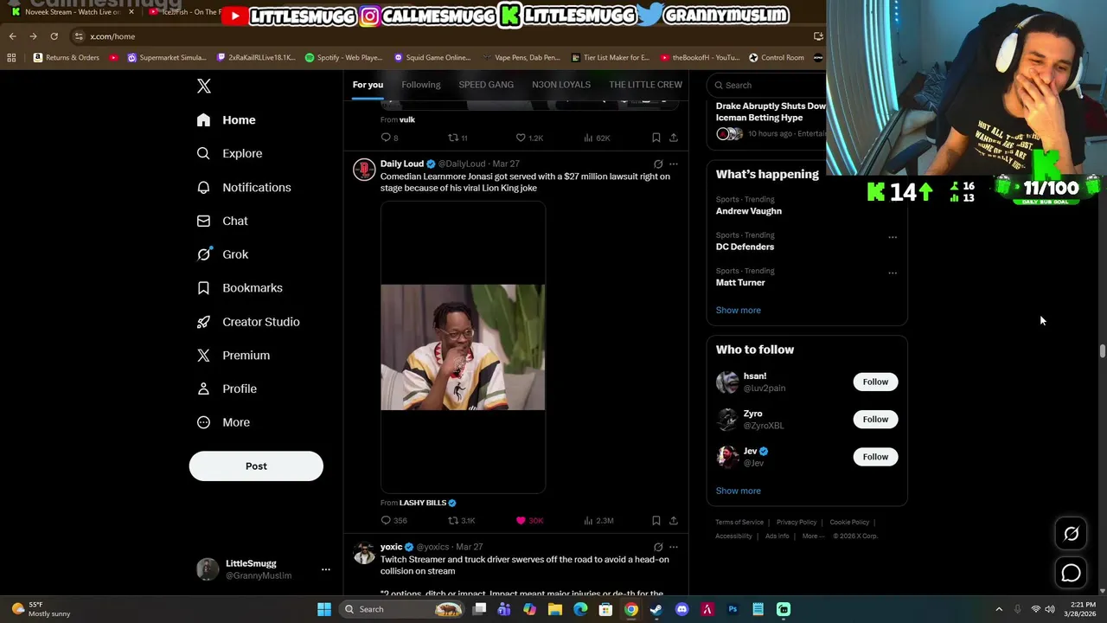This screenshot has width=1107, height=623.
Task: Show more under What's happening
Action: pyautogui.click(x=739, y=310)
